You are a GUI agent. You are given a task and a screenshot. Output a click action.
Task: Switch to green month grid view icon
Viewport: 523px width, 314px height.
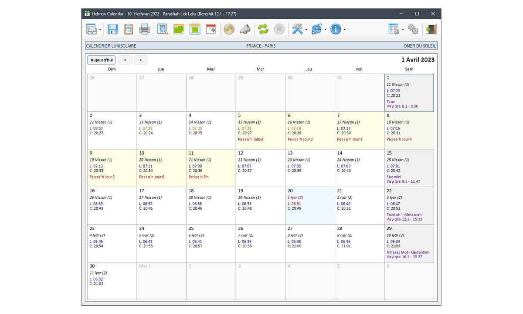click(x=179, y=29)
